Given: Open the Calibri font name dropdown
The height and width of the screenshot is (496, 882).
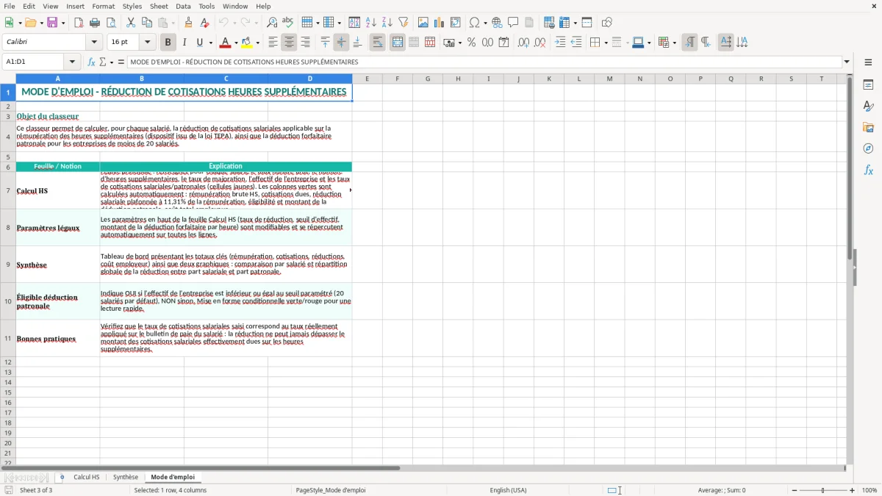Looking at the screenshot, I should [93, 43].
